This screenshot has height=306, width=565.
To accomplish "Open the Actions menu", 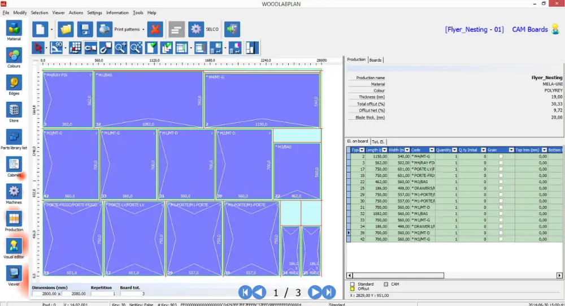I will (x=76, y=12).
